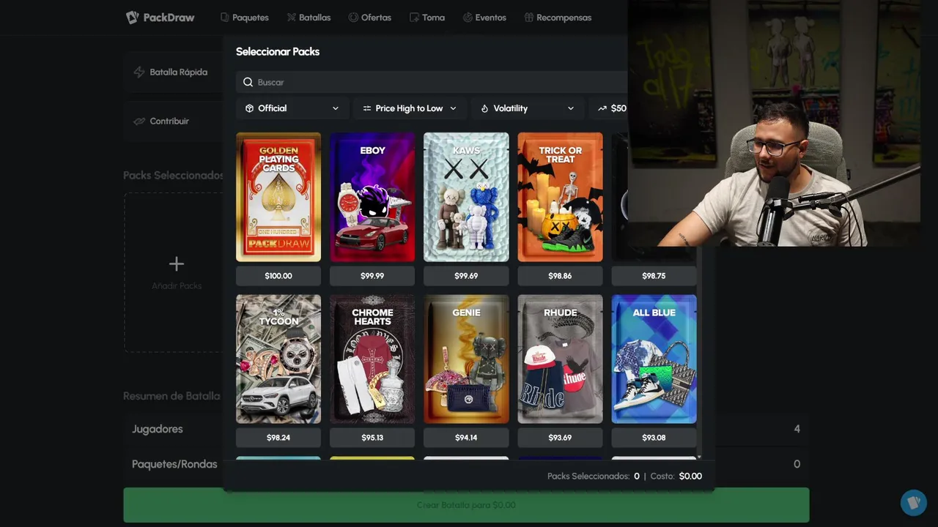Click the $93.69 price button
Image resolution: width=938 pixels, height=527 pixels.
click(x=560, y=438)
